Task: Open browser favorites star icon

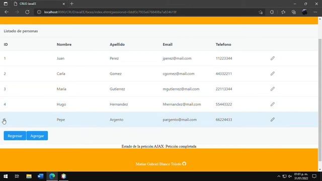Action: point(283,12)
